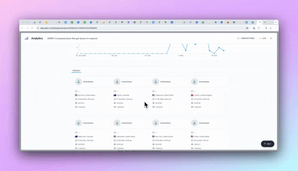
Task: Click the avatar of the Lakewood viewer
Action: tap(156, 82)
